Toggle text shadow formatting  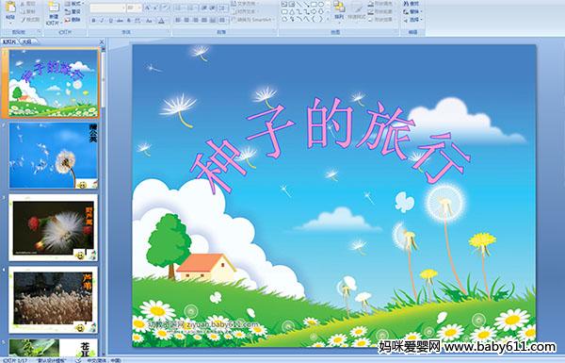129,21
